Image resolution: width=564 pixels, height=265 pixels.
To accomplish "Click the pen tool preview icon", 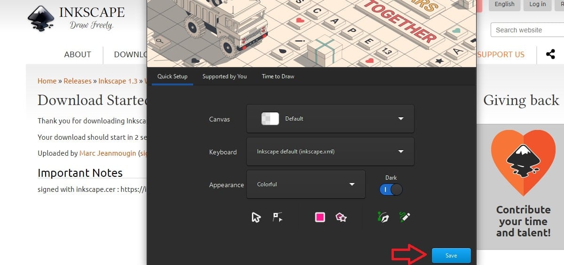I will tap(383, 217).
